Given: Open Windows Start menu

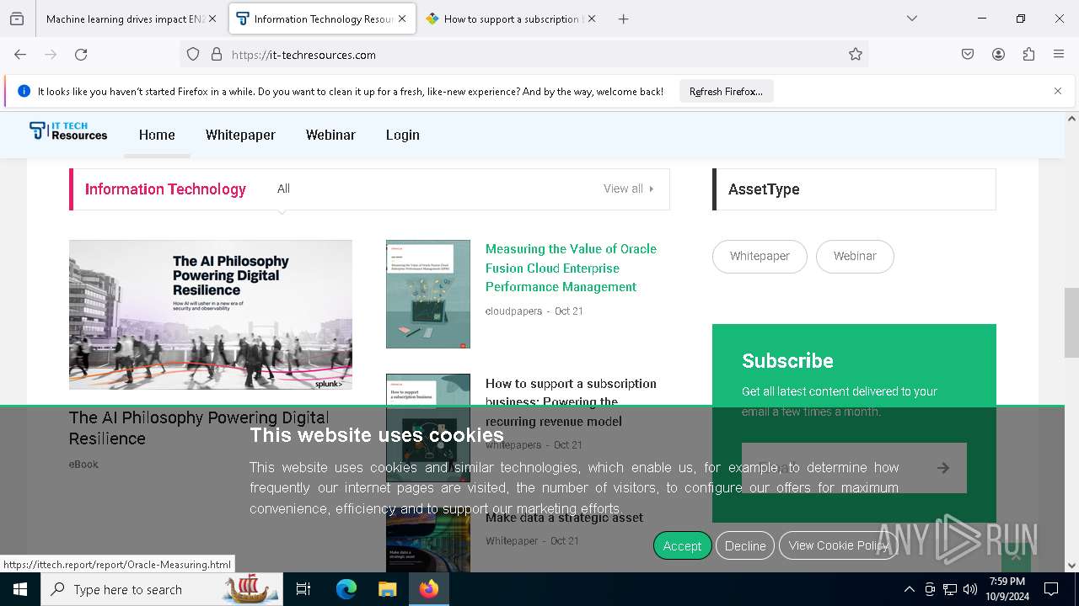Looking at the screenshot, I should 20,589.
